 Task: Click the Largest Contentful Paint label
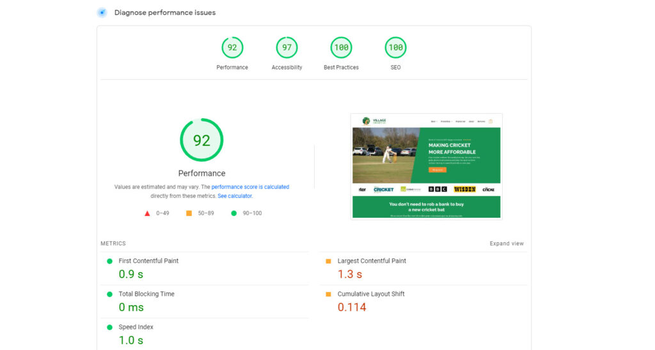pyautogui.click(x=372, y=261)
